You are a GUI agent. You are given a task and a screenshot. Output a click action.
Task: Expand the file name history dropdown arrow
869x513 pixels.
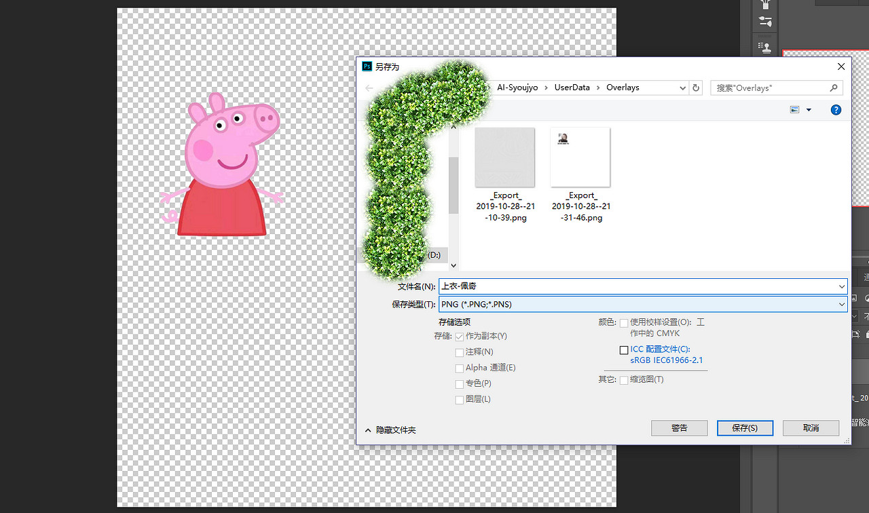842,286
